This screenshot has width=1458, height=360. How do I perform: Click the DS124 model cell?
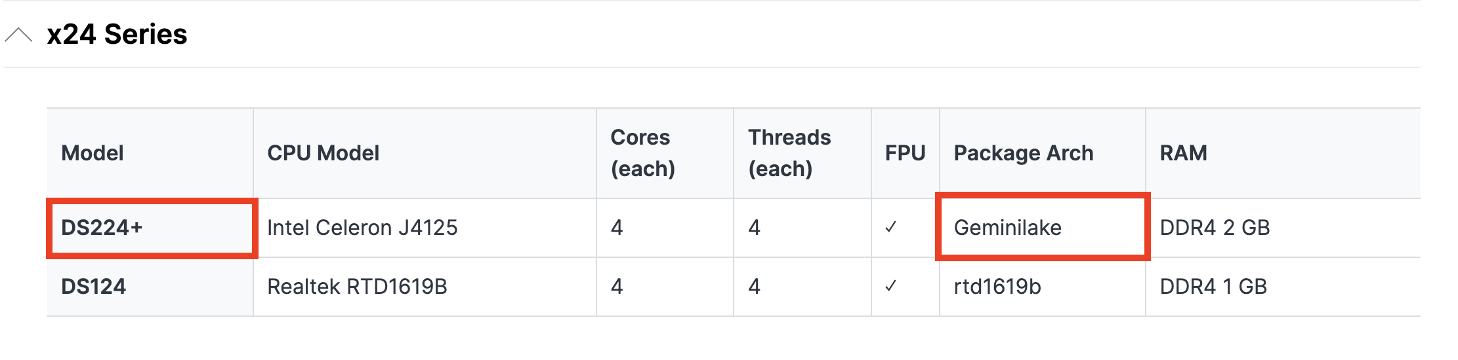tap(93, 287)
